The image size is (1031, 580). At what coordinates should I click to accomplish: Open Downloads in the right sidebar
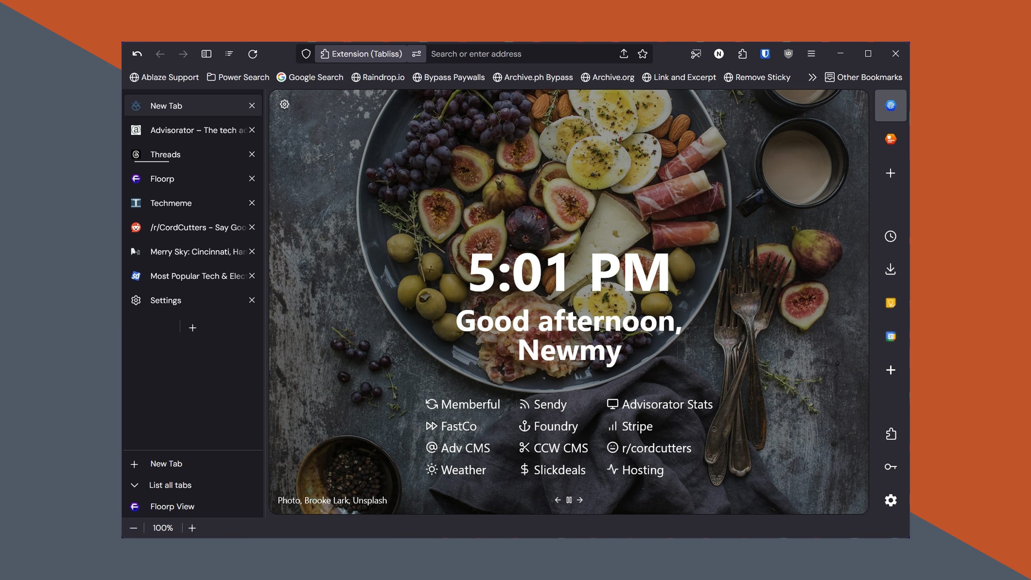click(x=890, y=269)
